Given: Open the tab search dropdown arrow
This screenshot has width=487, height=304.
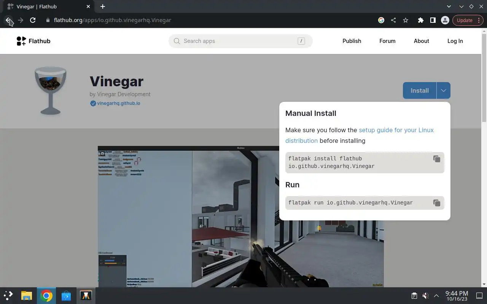Looking at the screenshot, I should point(449,6).
